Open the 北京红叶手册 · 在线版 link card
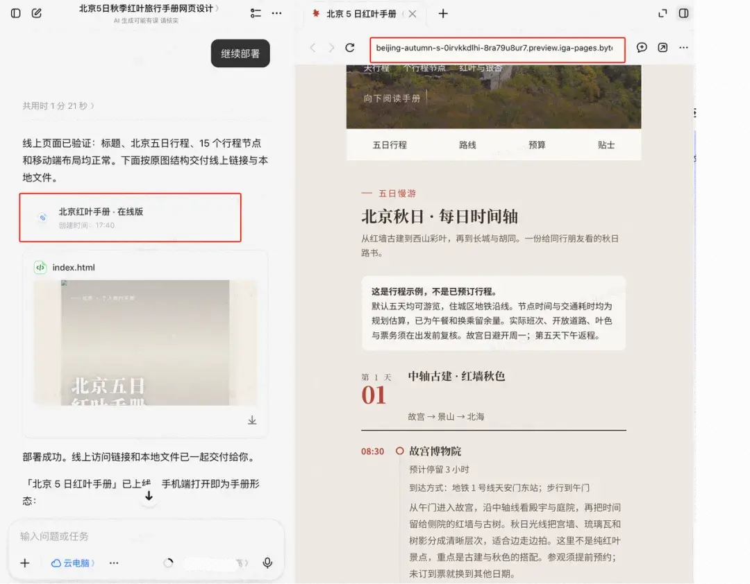The height and width of the screenshot is (584, 750). [130, 218]
